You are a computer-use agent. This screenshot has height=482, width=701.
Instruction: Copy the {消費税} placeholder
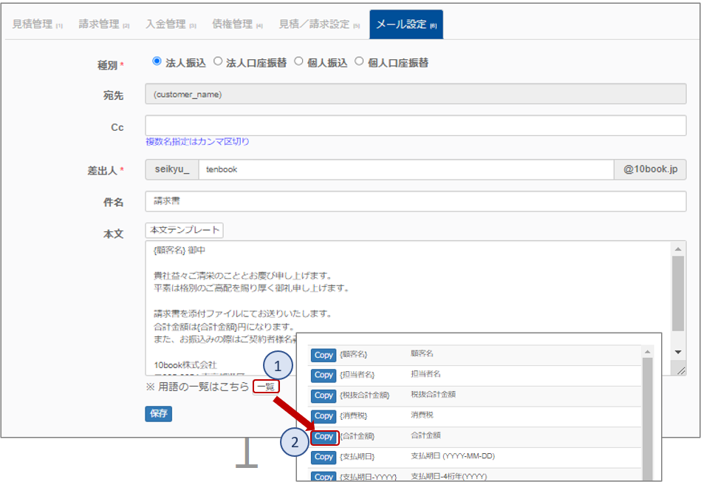pos(324,416)
